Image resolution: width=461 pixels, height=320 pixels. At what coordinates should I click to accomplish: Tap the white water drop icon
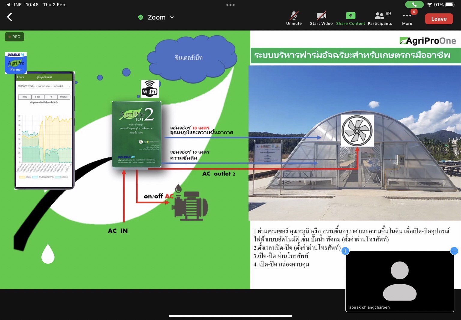click(x=48, y=254)
